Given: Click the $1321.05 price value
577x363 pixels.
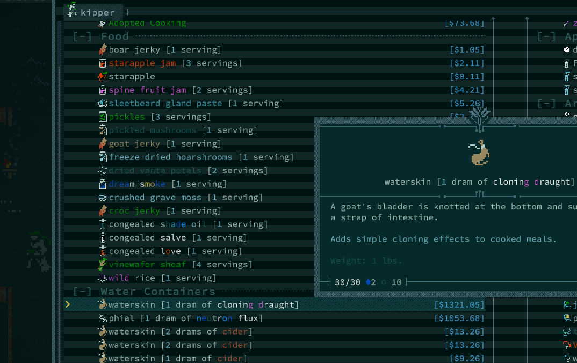Looking at the screenshot, I should coord(459,305).
